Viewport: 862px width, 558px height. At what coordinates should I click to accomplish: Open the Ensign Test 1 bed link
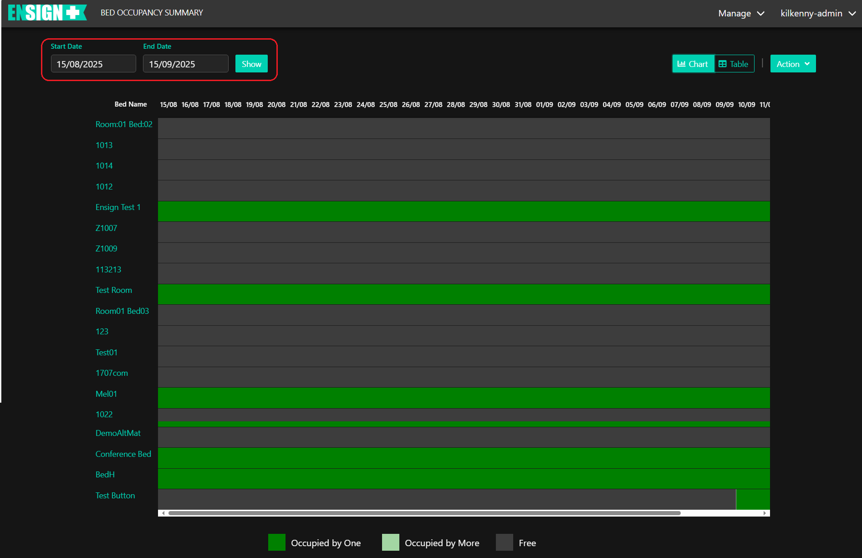(x=118, y=207)
